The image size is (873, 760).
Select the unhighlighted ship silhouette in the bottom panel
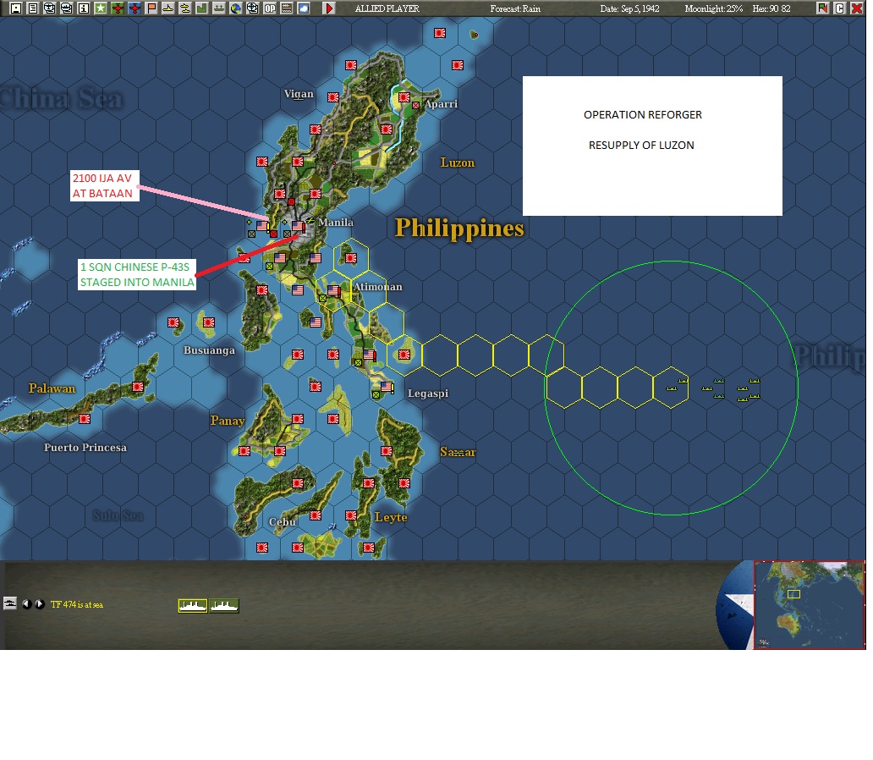tap(224, 606)
